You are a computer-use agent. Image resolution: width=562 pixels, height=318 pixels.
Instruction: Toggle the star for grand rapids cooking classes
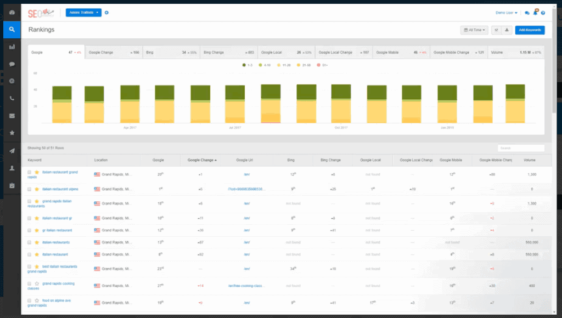37,283
